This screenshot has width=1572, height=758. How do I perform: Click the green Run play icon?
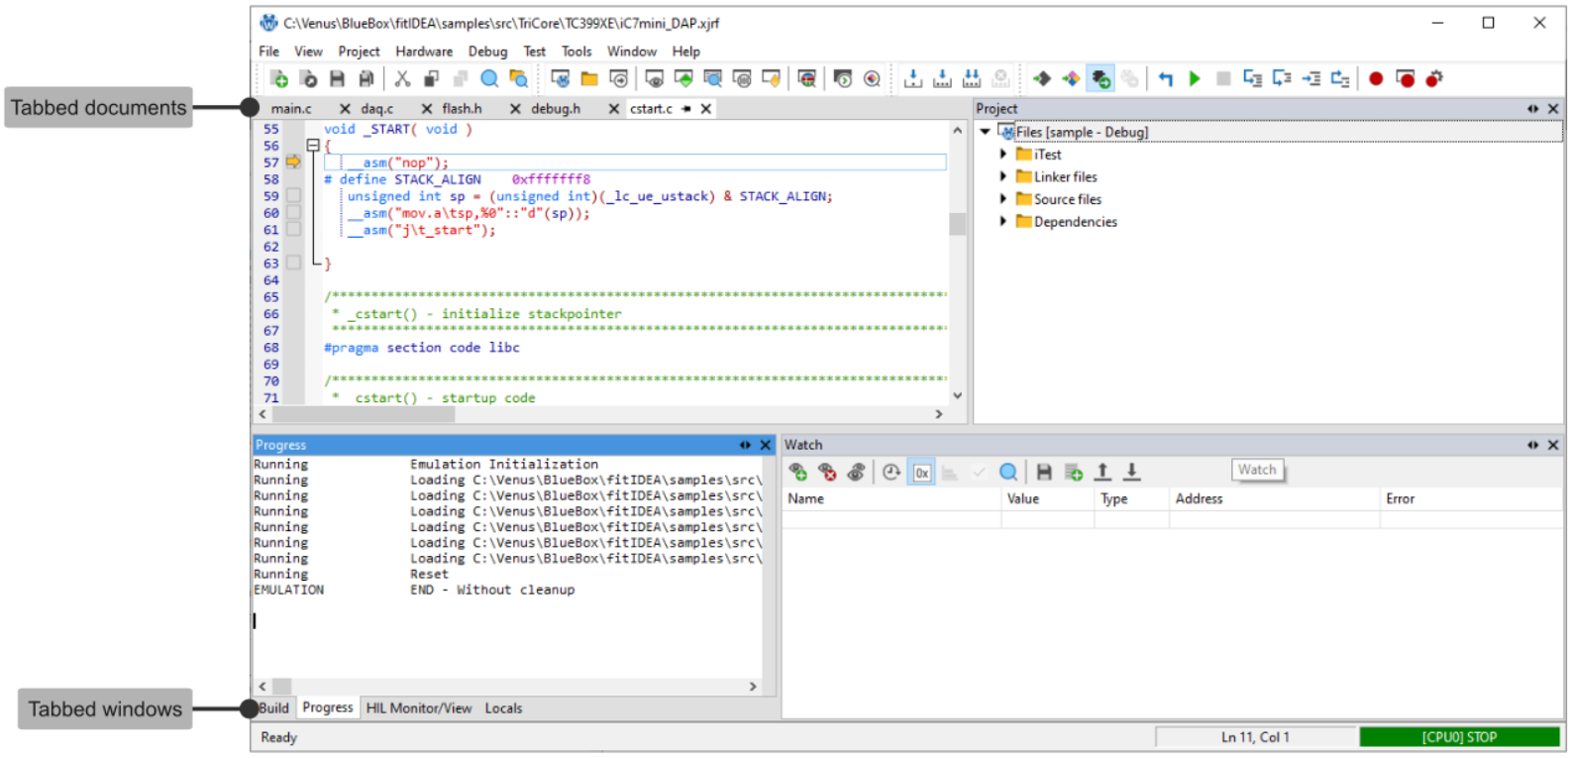tap(1195, 78)
